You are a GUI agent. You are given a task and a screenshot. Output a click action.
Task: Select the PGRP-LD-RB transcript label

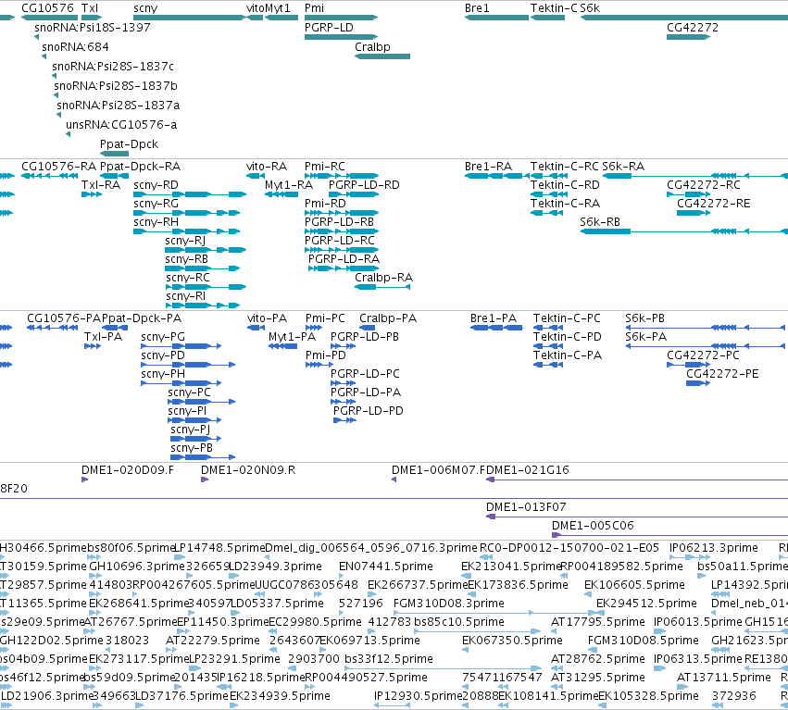339,222
